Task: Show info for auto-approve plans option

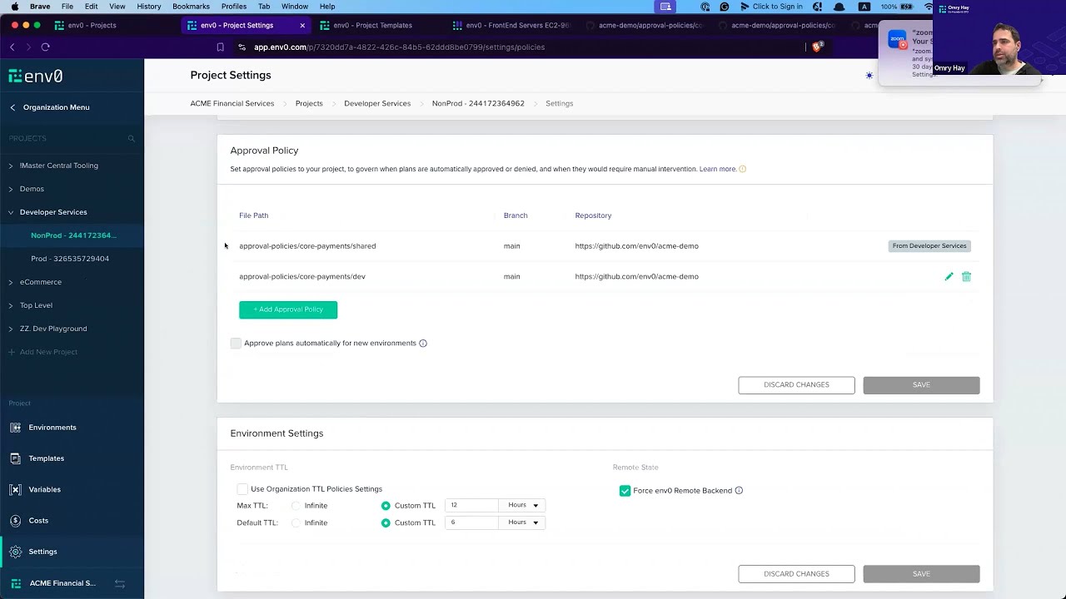Action: 423,343
